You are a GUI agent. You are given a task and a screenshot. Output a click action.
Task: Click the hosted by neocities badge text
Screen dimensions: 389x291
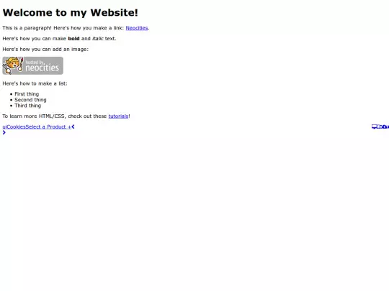click(43, 66)
